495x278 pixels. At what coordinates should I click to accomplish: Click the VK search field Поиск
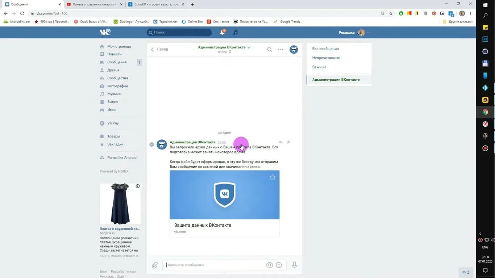[x=179, y=32]
